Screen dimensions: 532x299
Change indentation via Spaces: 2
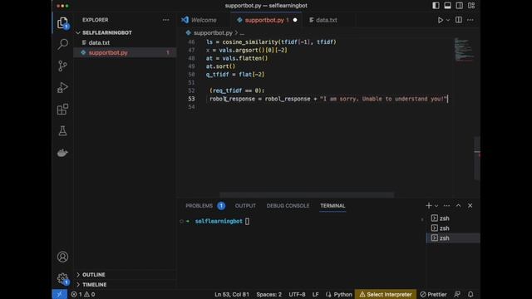[x=268, y=294]
